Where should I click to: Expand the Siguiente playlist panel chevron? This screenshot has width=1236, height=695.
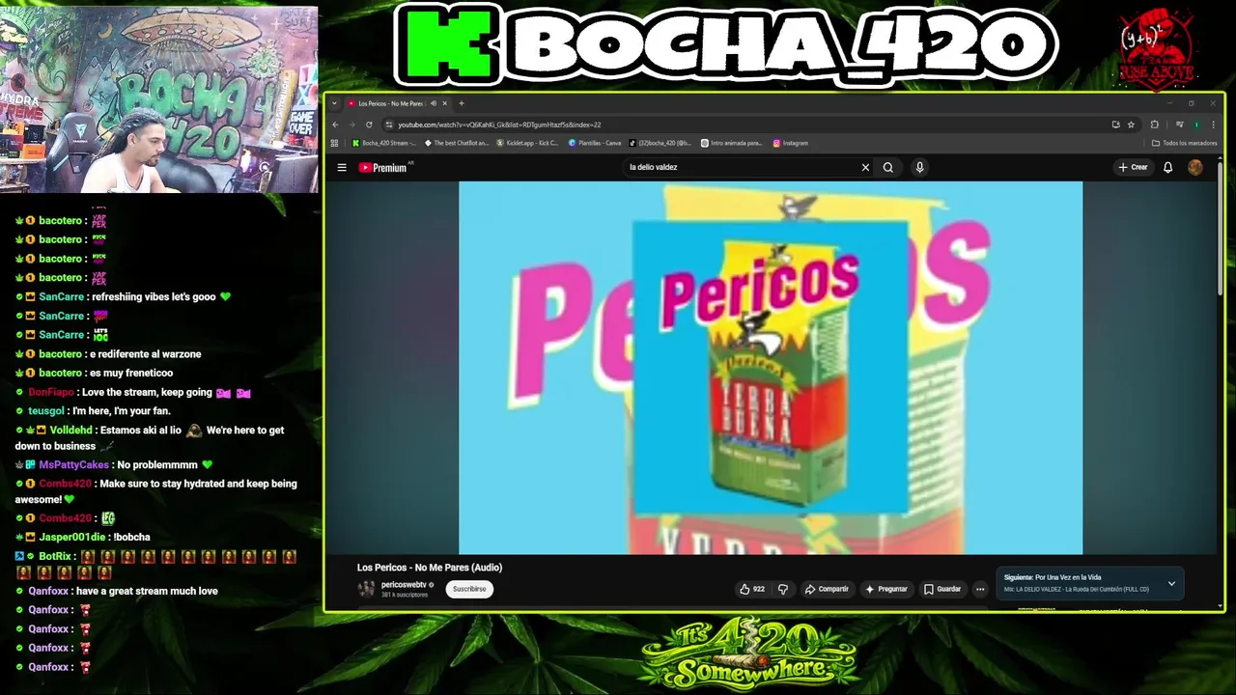pos(1171,583)
